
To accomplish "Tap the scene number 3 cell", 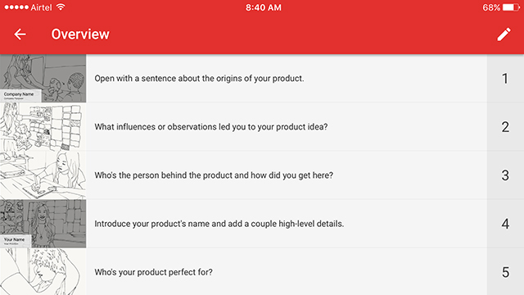I will [505, 175].
